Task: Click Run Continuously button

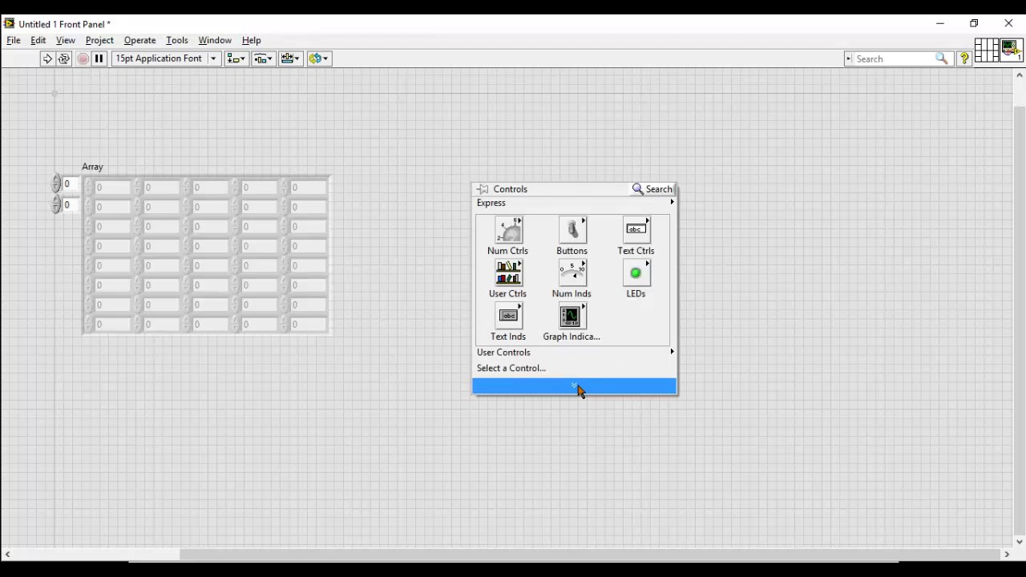Action: [x=64, y=59]
